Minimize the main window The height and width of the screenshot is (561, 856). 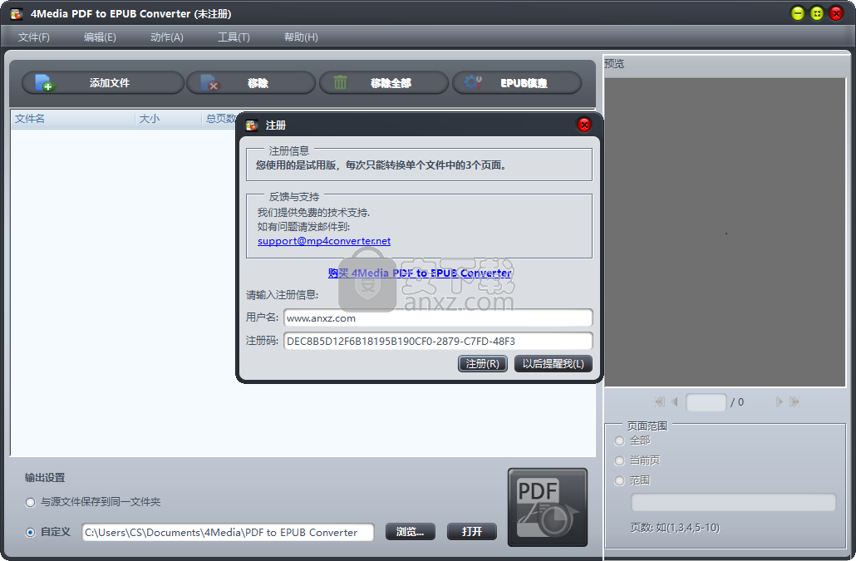click(798, 13)
